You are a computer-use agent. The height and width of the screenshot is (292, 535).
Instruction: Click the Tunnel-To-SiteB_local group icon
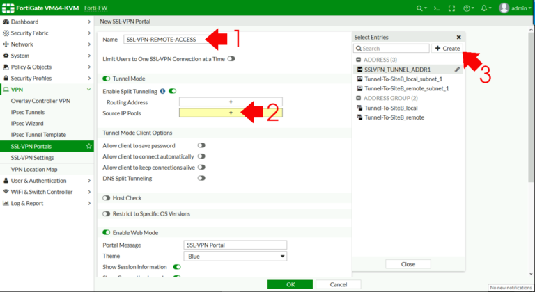point(359,108)
